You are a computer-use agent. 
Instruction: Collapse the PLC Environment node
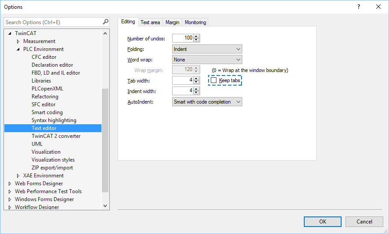click(x=18, y=49)
